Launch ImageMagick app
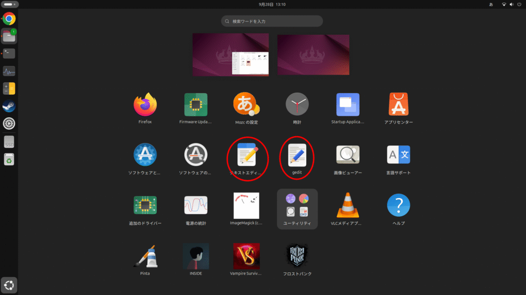The image size is (526, 295). pos(246,205)
